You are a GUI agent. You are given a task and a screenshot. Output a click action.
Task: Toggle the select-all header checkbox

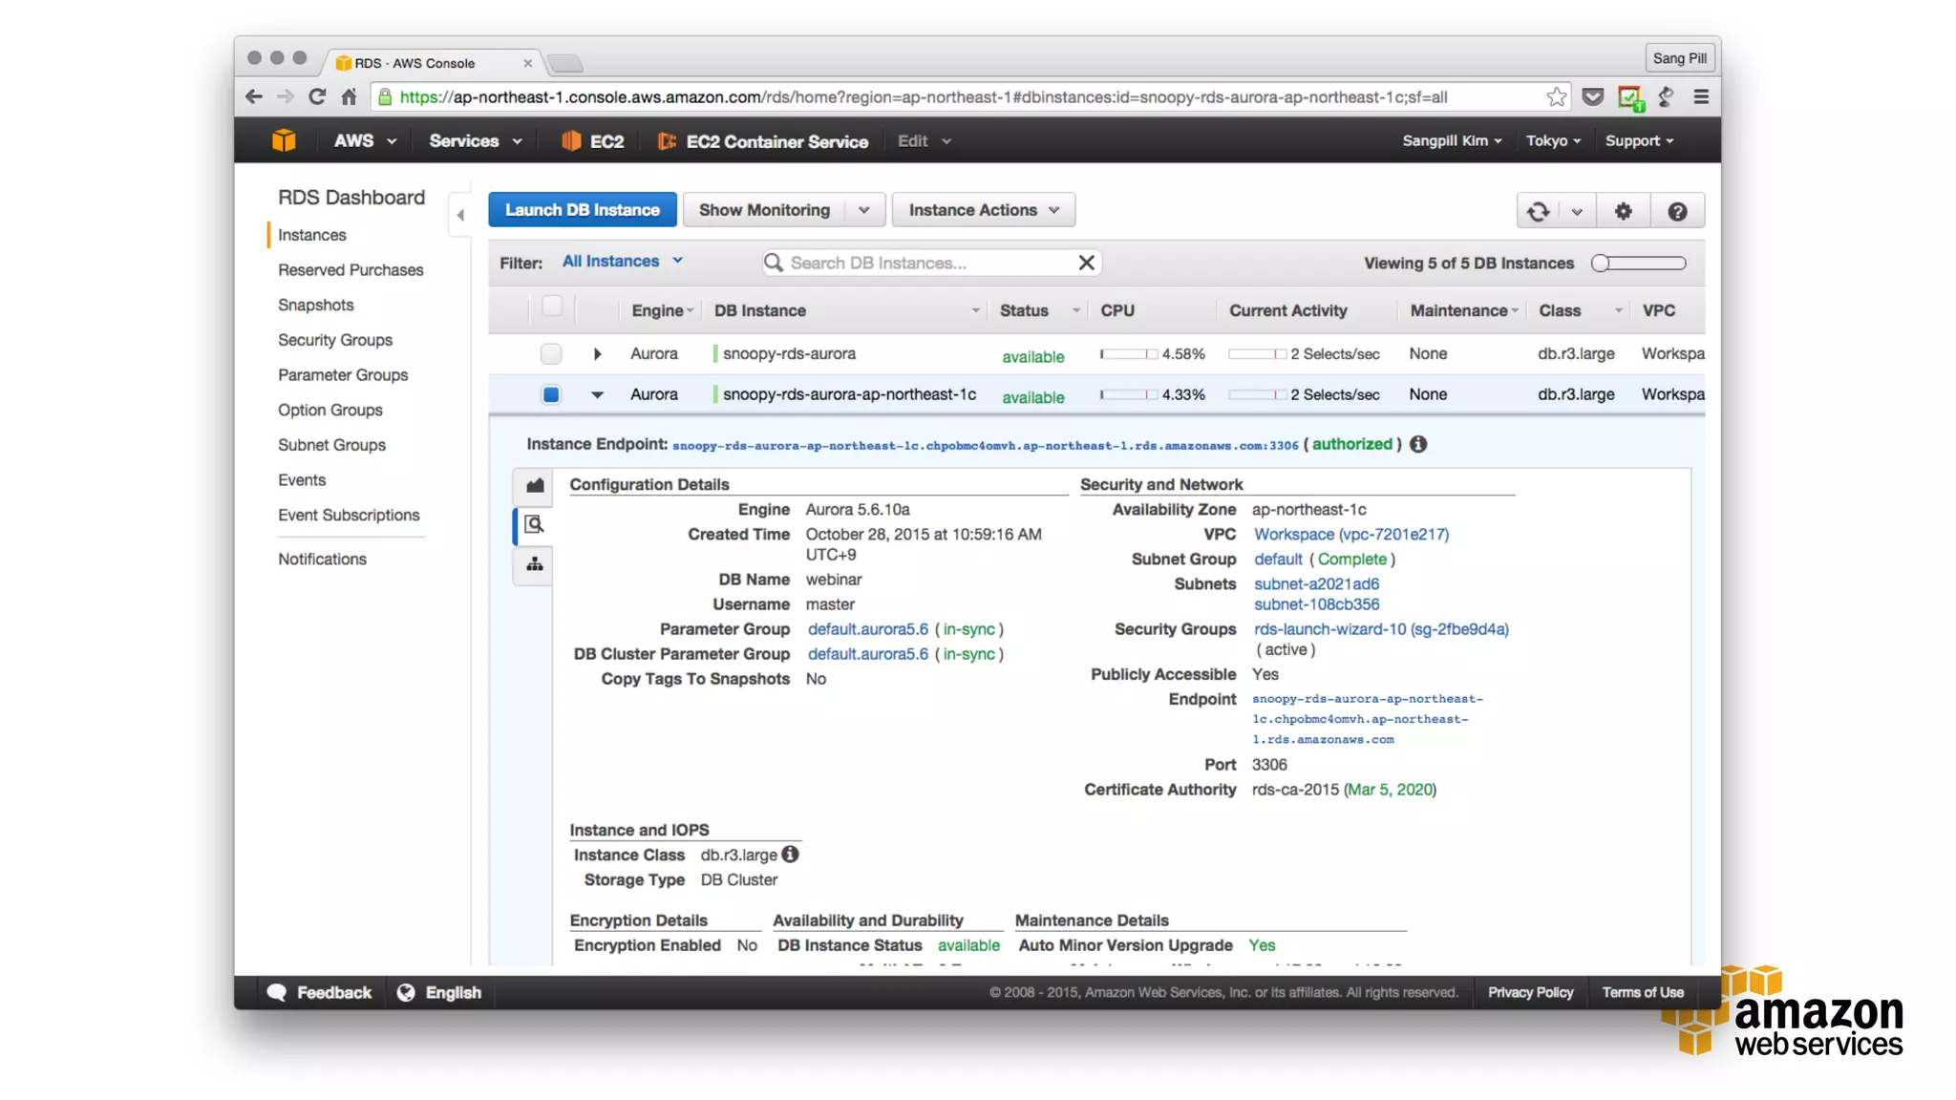551,307
